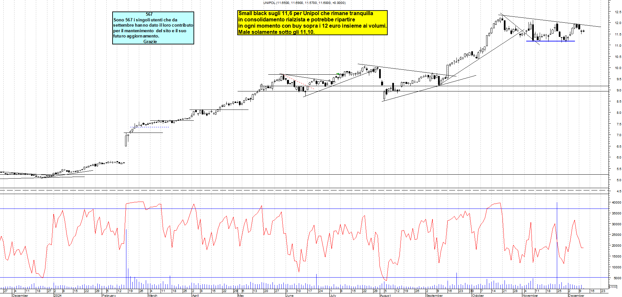The height and width of the screenshot is (297, 622).
Task: Click the 5.0 price axis label
Action: [x=618, y=180]
